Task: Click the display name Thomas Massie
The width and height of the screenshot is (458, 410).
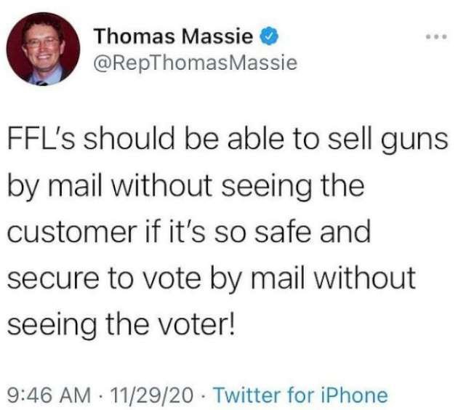Action: click(174, 36)
